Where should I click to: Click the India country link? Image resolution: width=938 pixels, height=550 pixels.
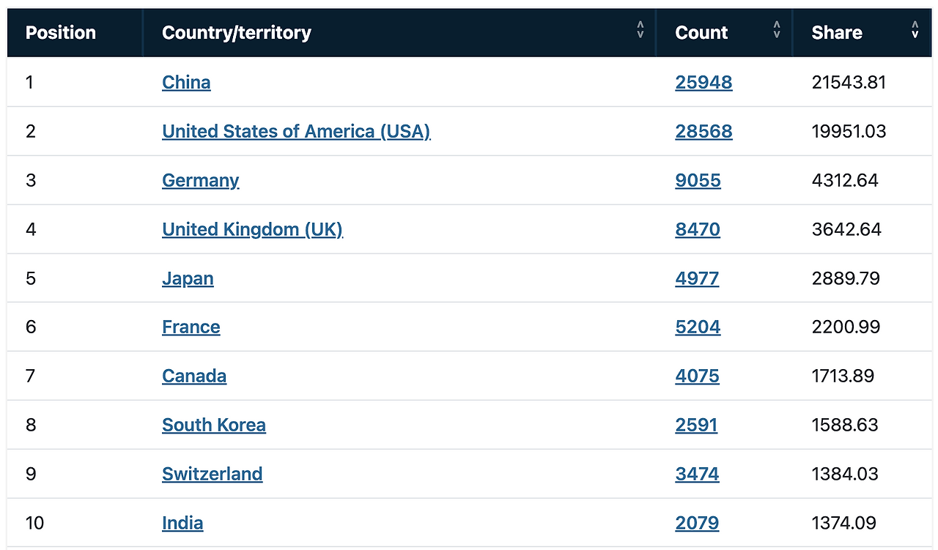(182, 523)
